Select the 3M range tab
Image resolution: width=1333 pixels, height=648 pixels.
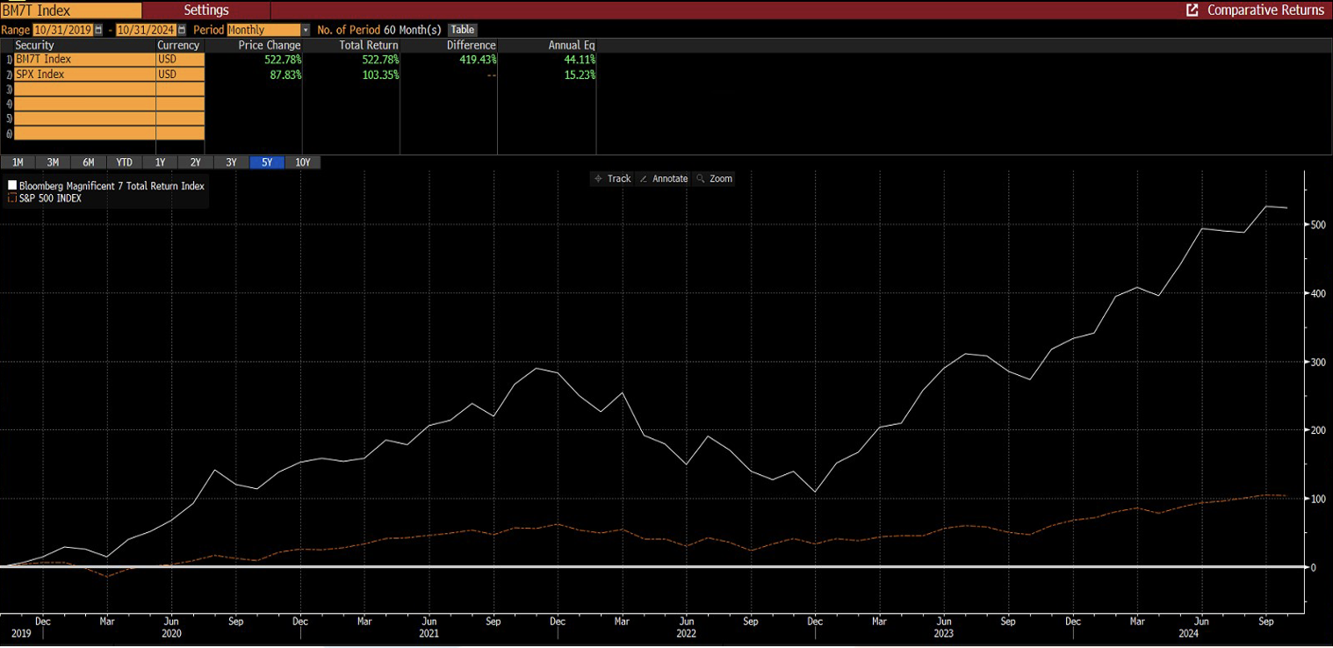(x=53, y=162)
